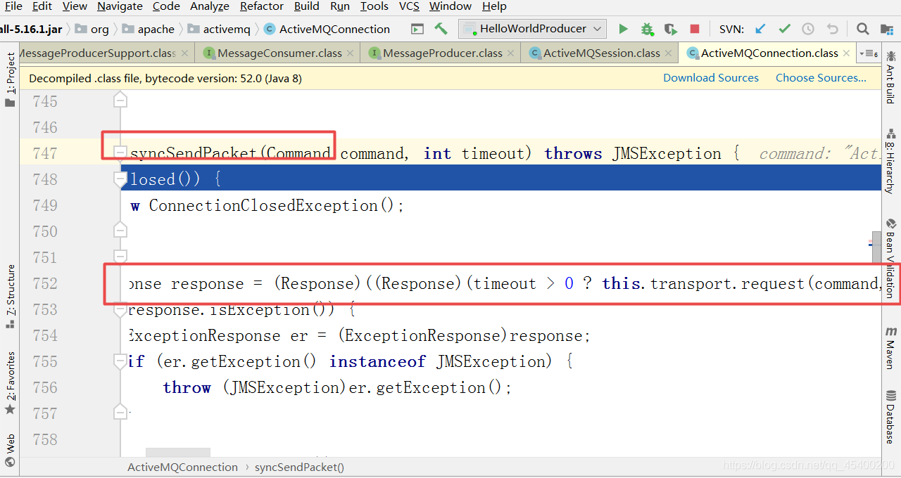Viewport: 901px width, 478px height.
Task: Open the Bean Validation panel
Action: [x=891, y=258]
